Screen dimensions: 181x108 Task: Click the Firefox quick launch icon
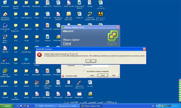pos(25,106)
